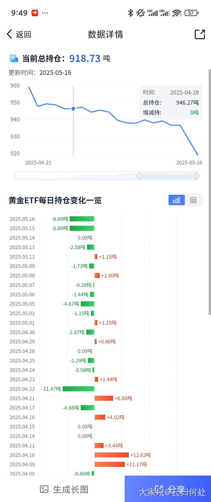
Task: Click the +11.17吨 bar for 2025.04.09
Action: [x=110, y=464]
